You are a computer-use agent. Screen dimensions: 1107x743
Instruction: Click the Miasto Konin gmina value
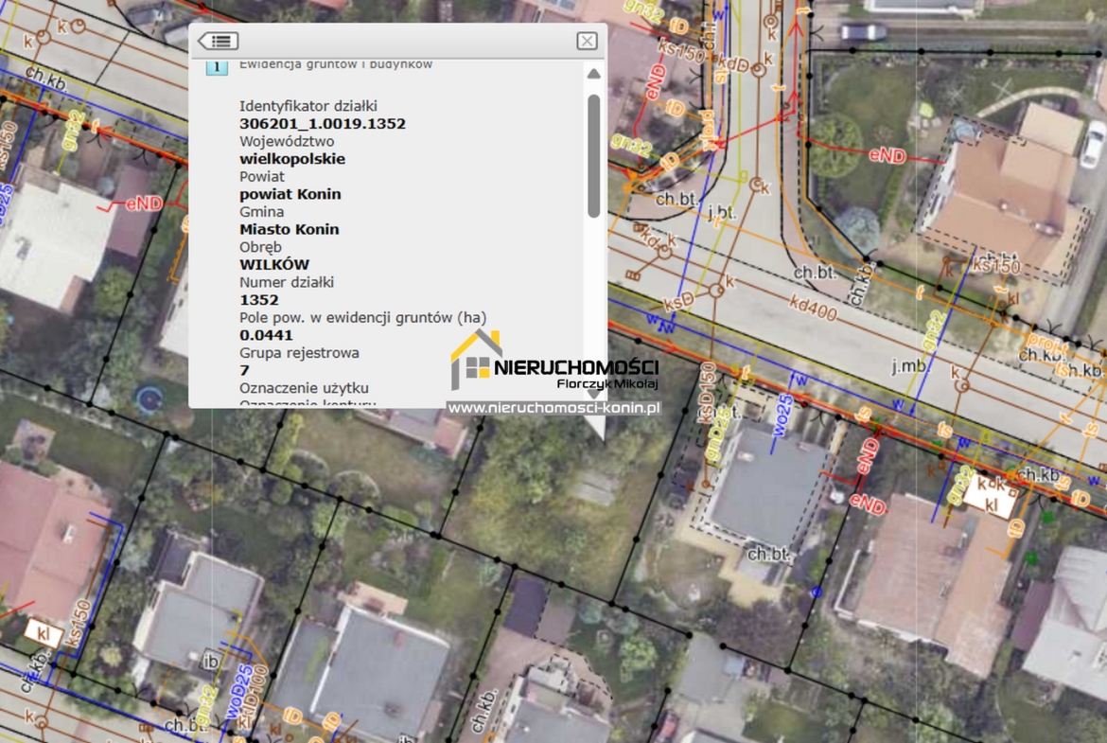pyautogui.click(x=290, y=229)
